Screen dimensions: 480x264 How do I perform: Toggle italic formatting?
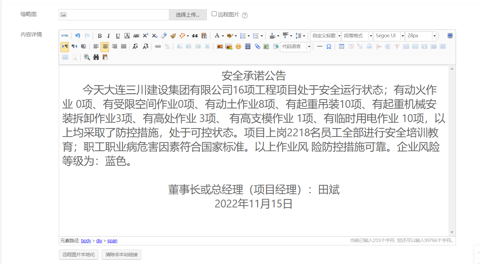(109, 36)
